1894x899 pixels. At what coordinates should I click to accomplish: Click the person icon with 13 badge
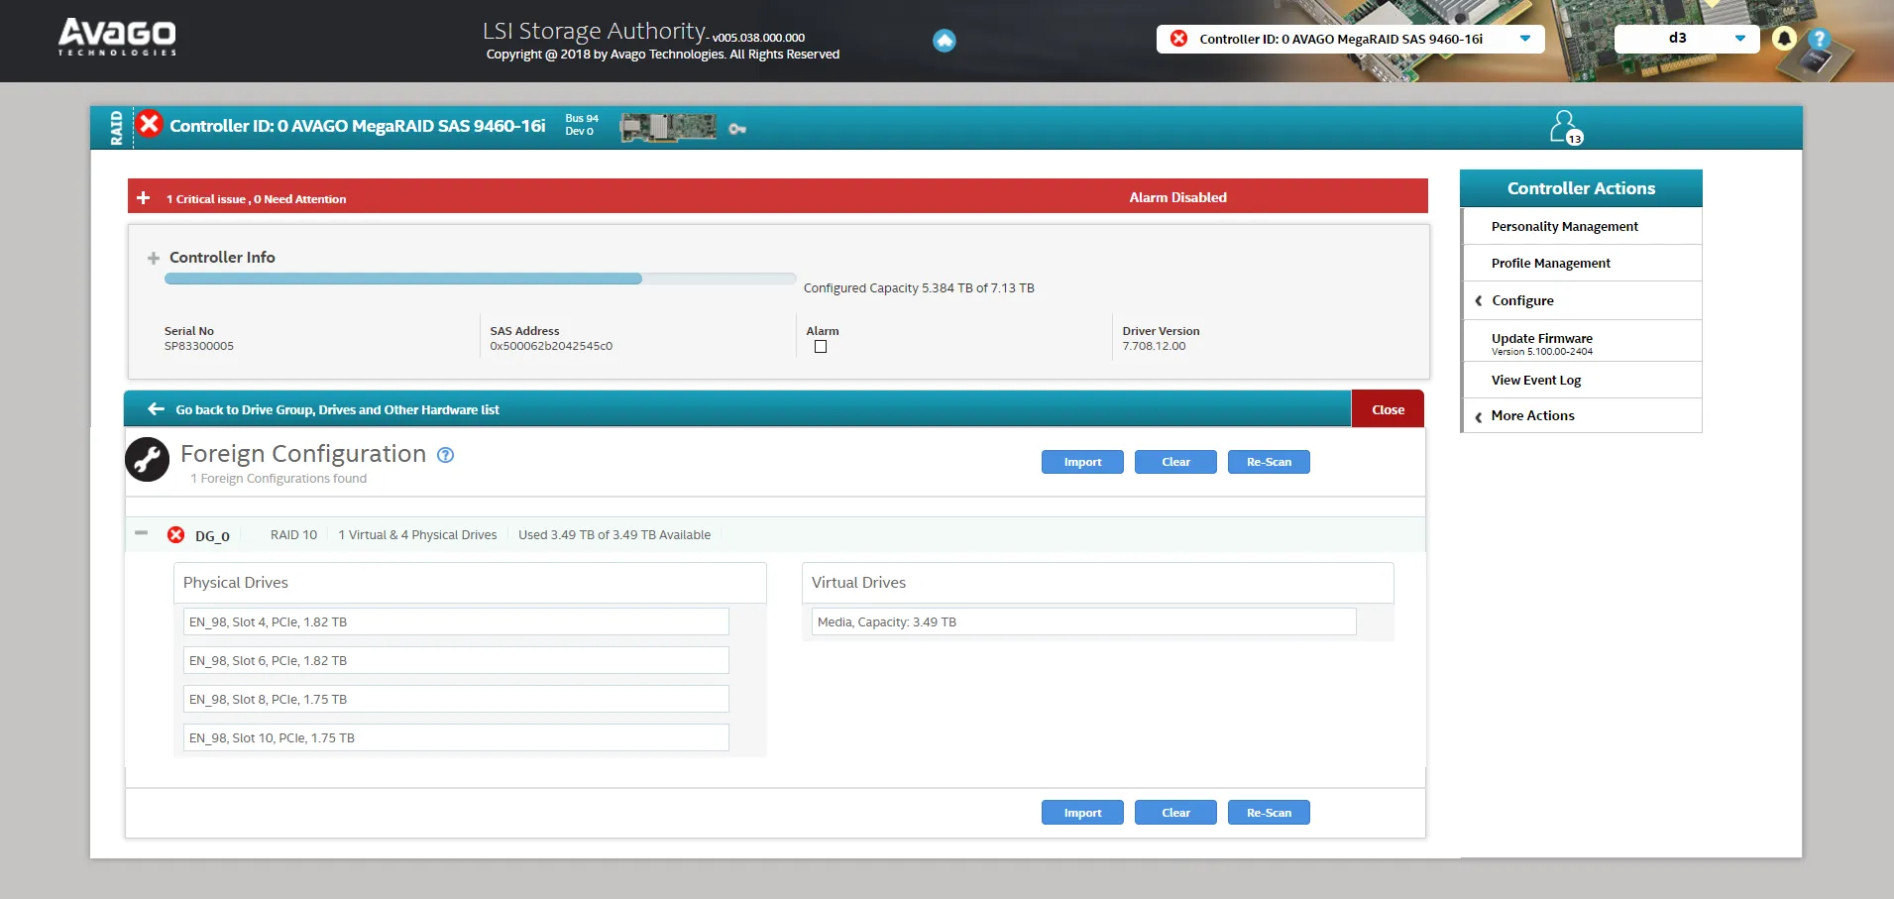point(1565,124)
